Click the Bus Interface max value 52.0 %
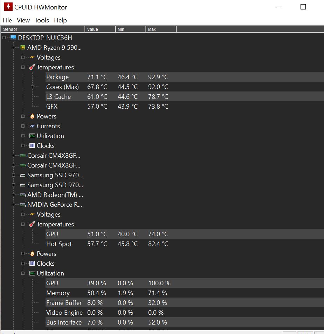The image size is (324, 334). tap(158, 322)
